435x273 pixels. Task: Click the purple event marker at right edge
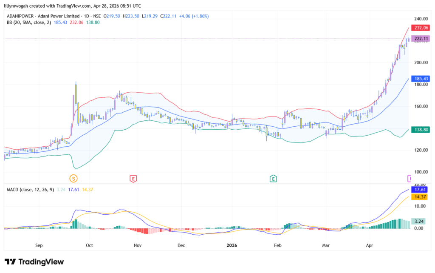point(410,178)
